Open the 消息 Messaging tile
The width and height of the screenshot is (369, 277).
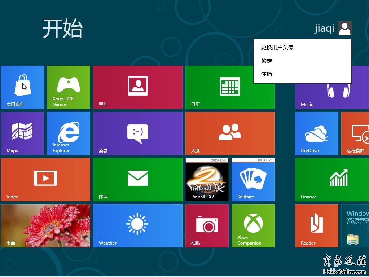coord(138,133)
